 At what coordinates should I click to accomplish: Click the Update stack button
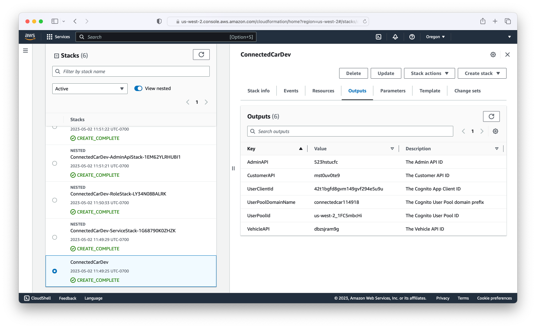(386, 73)
